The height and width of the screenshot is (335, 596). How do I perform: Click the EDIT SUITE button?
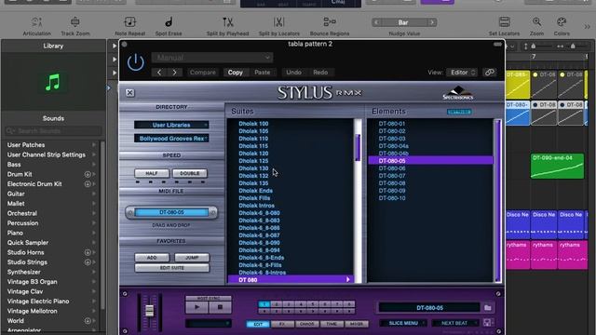pyautogui.click(x=171, y=268)
